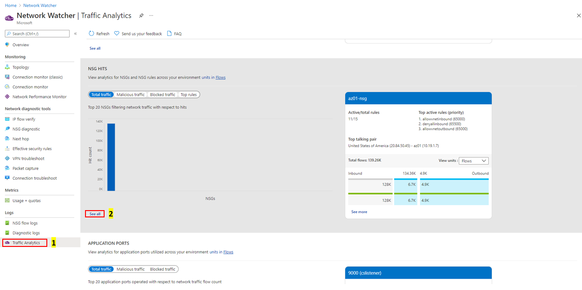This screenshot has height=290, width=582.
Task: Select Malicious traffic under APPLICATION PORTS
Action: [x=130, y=269]
